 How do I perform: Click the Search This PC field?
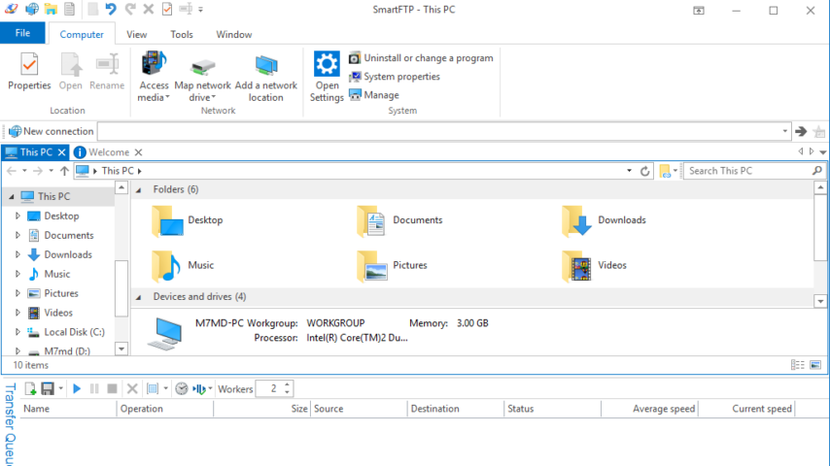(x=746, y=171)
